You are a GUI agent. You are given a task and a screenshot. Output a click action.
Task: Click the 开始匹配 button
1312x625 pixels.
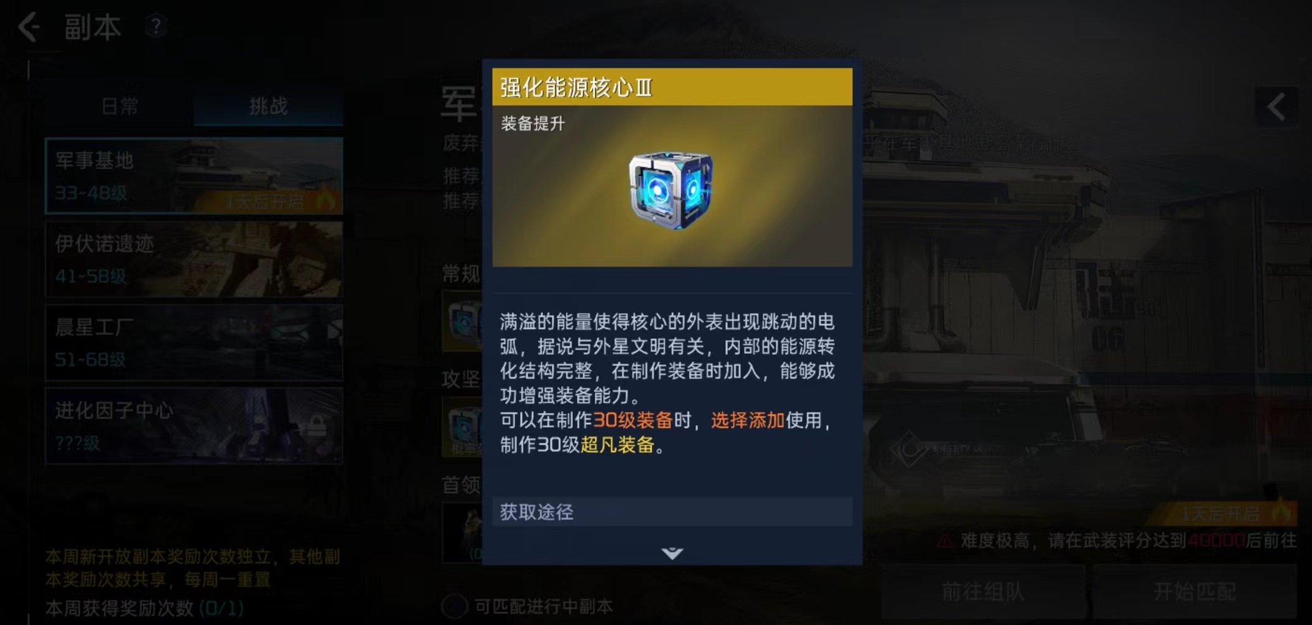1194,591
